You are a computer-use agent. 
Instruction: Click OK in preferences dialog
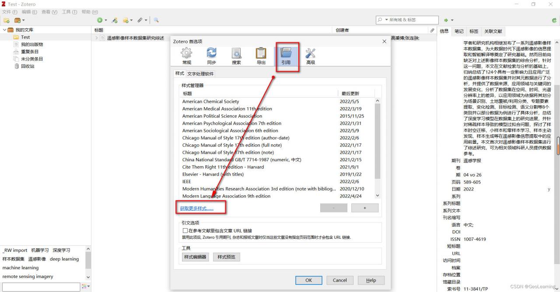pos(308,280)
